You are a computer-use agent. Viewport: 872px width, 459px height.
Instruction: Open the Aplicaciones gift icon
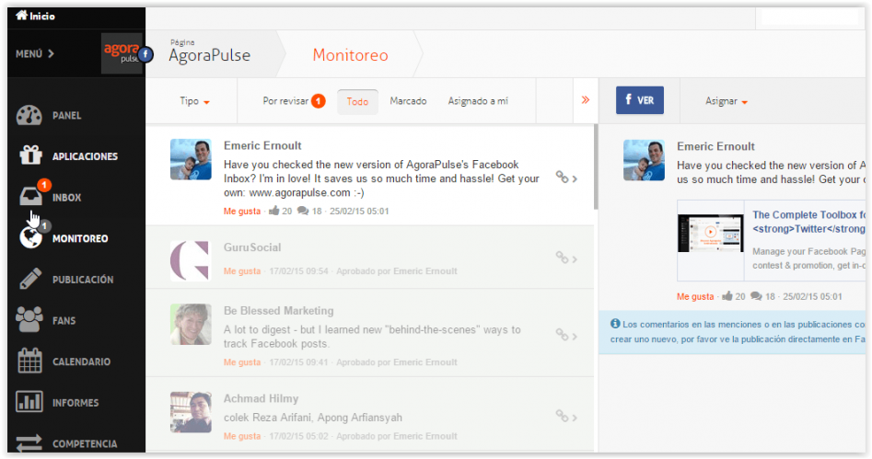30,155
